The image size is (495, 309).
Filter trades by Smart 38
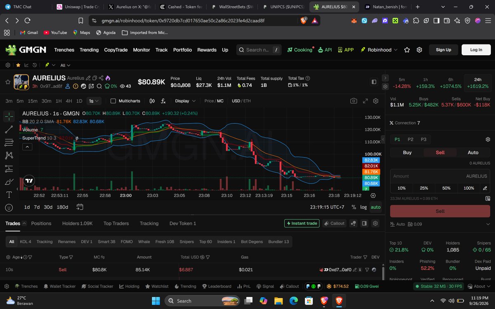click(x=106, y=241)
